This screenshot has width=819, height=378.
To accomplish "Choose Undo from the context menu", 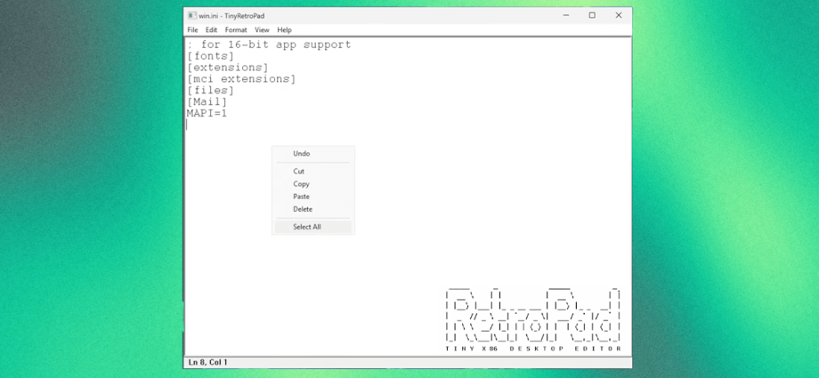I will pos(313,154).
